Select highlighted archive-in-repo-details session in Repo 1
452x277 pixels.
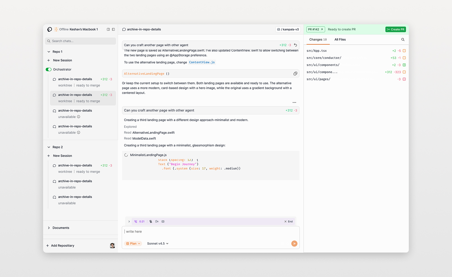point(83,98)
